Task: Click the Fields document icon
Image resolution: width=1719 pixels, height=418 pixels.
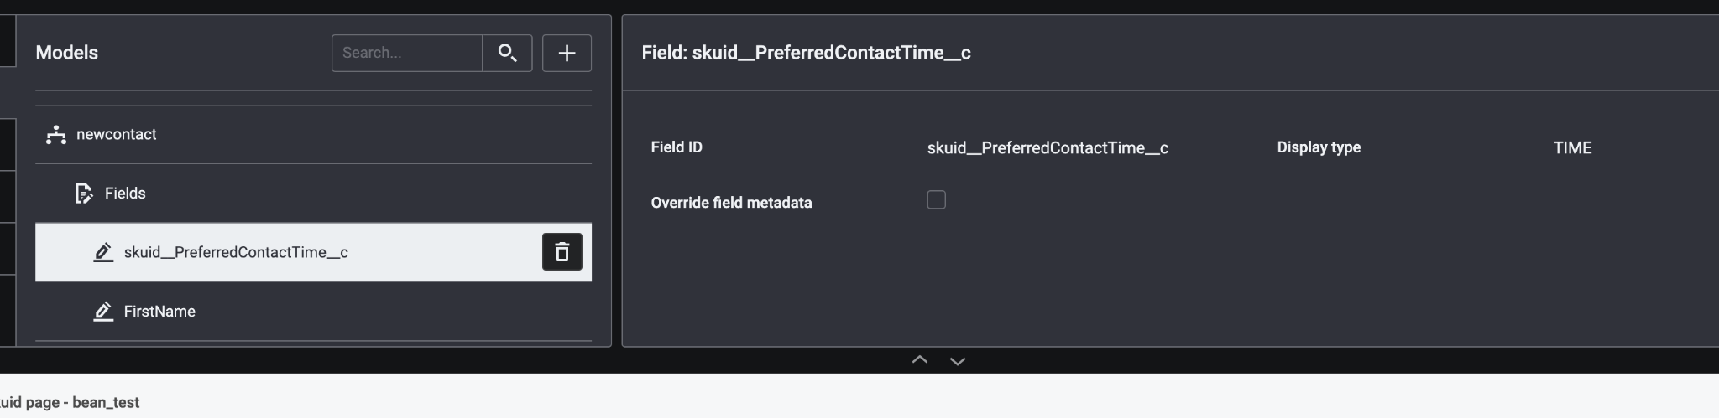Action: pos(84,194)
